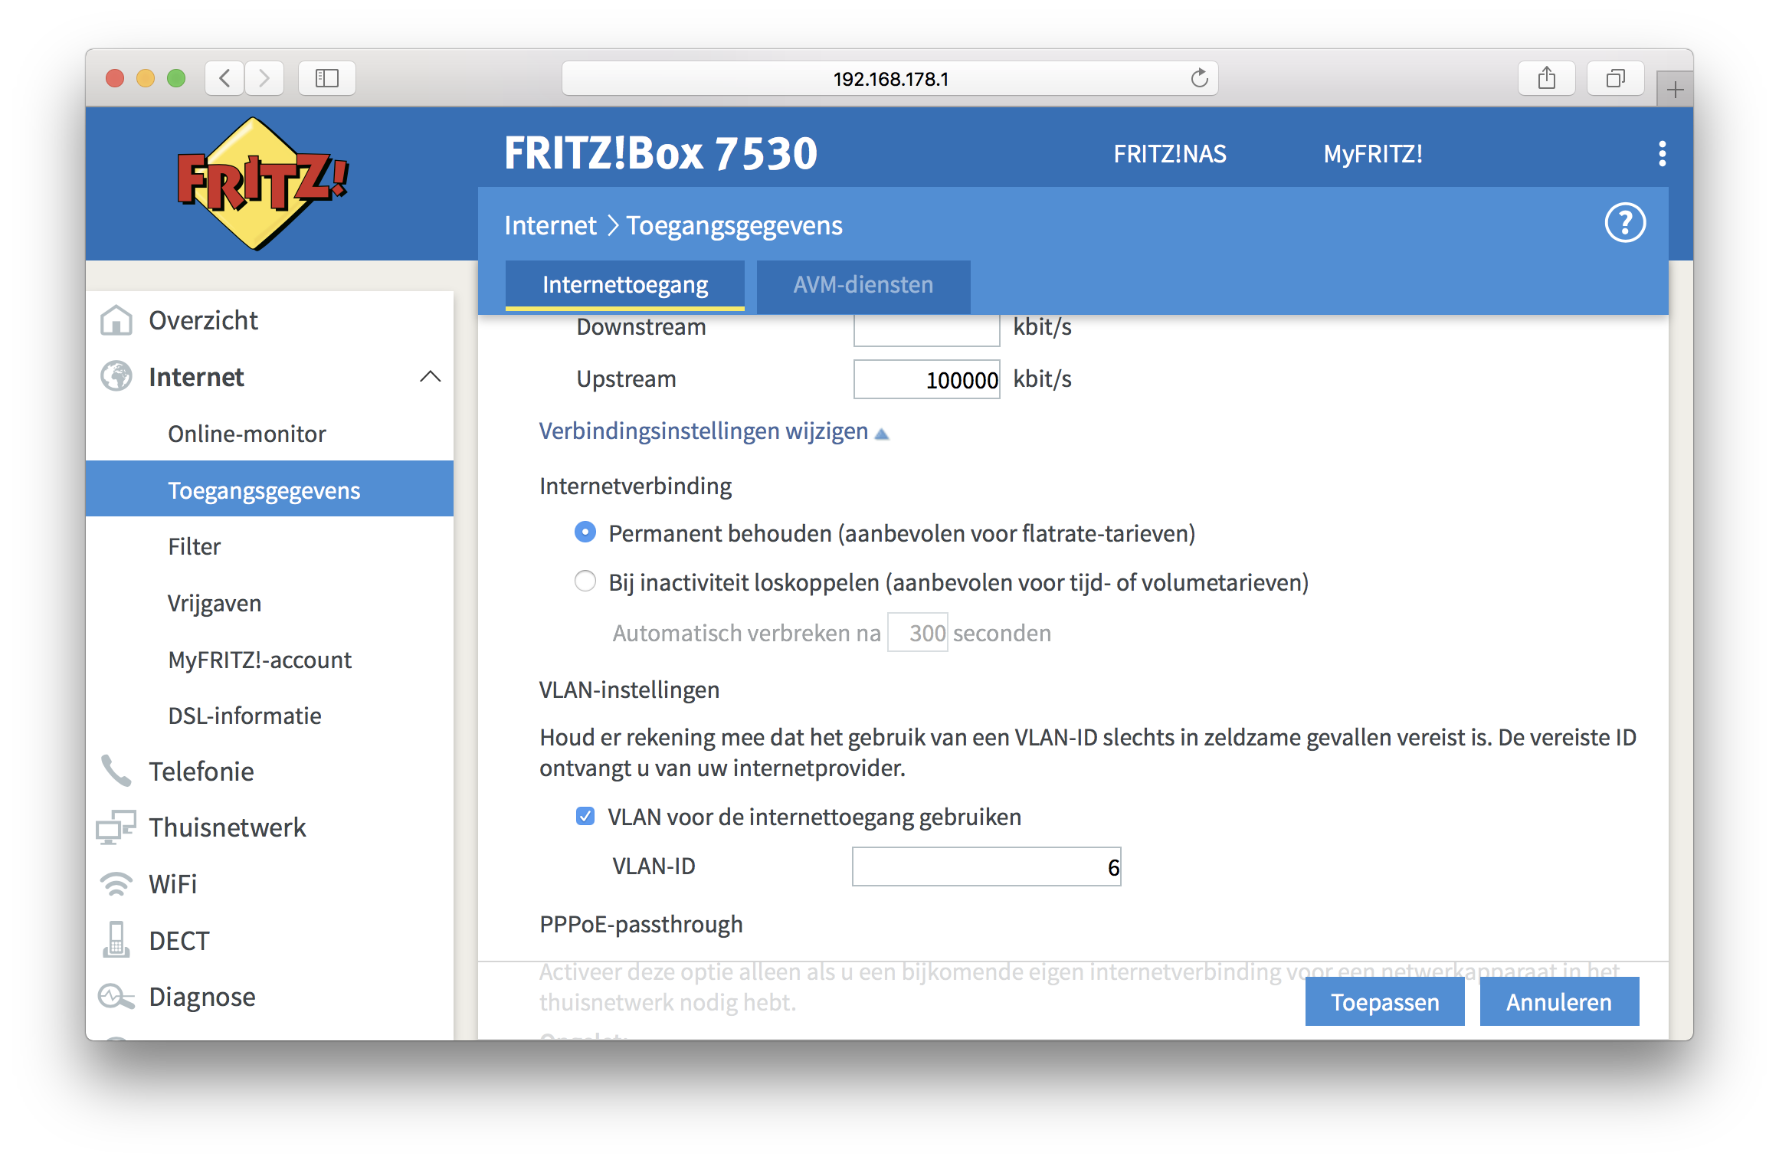Screen dimensions: 1779x1163
Task: Open the three-dot options menu
Action: (1662, 153)
